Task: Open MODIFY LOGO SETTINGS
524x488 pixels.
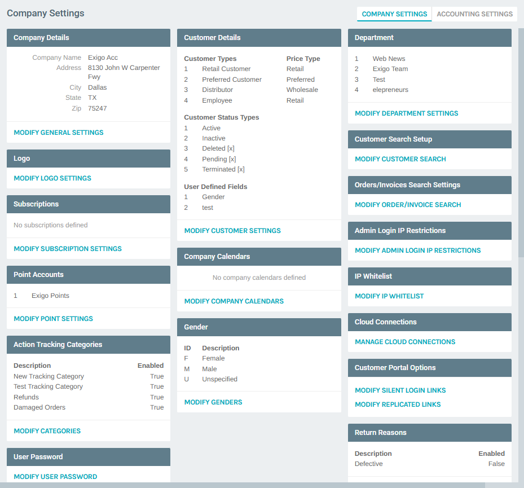Action: [52, 178]
